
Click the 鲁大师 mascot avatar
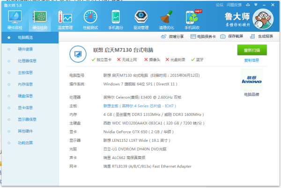point(263,19)
